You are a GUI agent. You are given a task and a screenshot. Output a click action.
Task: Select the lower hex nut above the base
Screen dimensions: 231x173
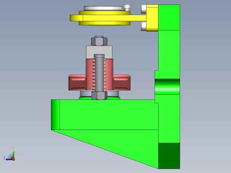(x=100, y=95)
